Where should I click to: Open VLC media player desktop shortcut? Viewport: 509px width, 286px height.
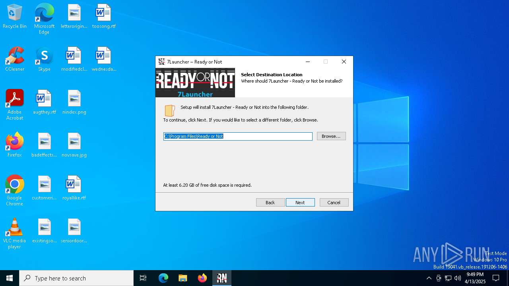click(15, 234)
